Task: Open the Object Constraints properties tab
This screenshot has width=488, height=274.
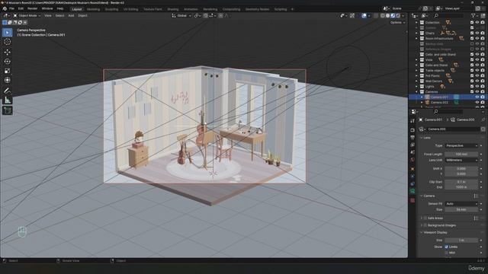Action: pos(413,184)
